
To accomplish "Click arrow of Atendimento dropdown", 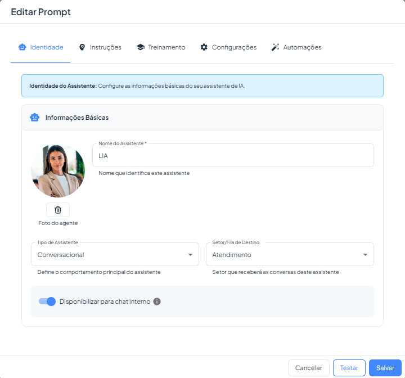I will [x=365, y=255].
